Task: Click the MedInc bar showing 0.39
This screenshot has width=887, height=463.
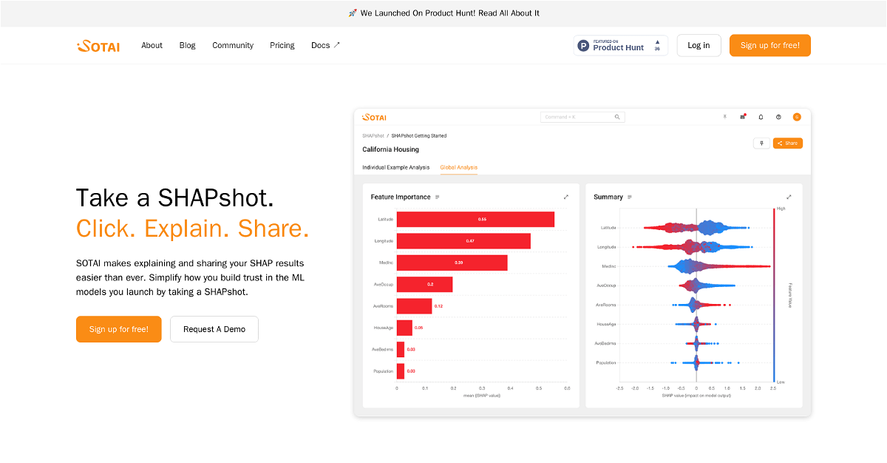Action: point(452,263)
